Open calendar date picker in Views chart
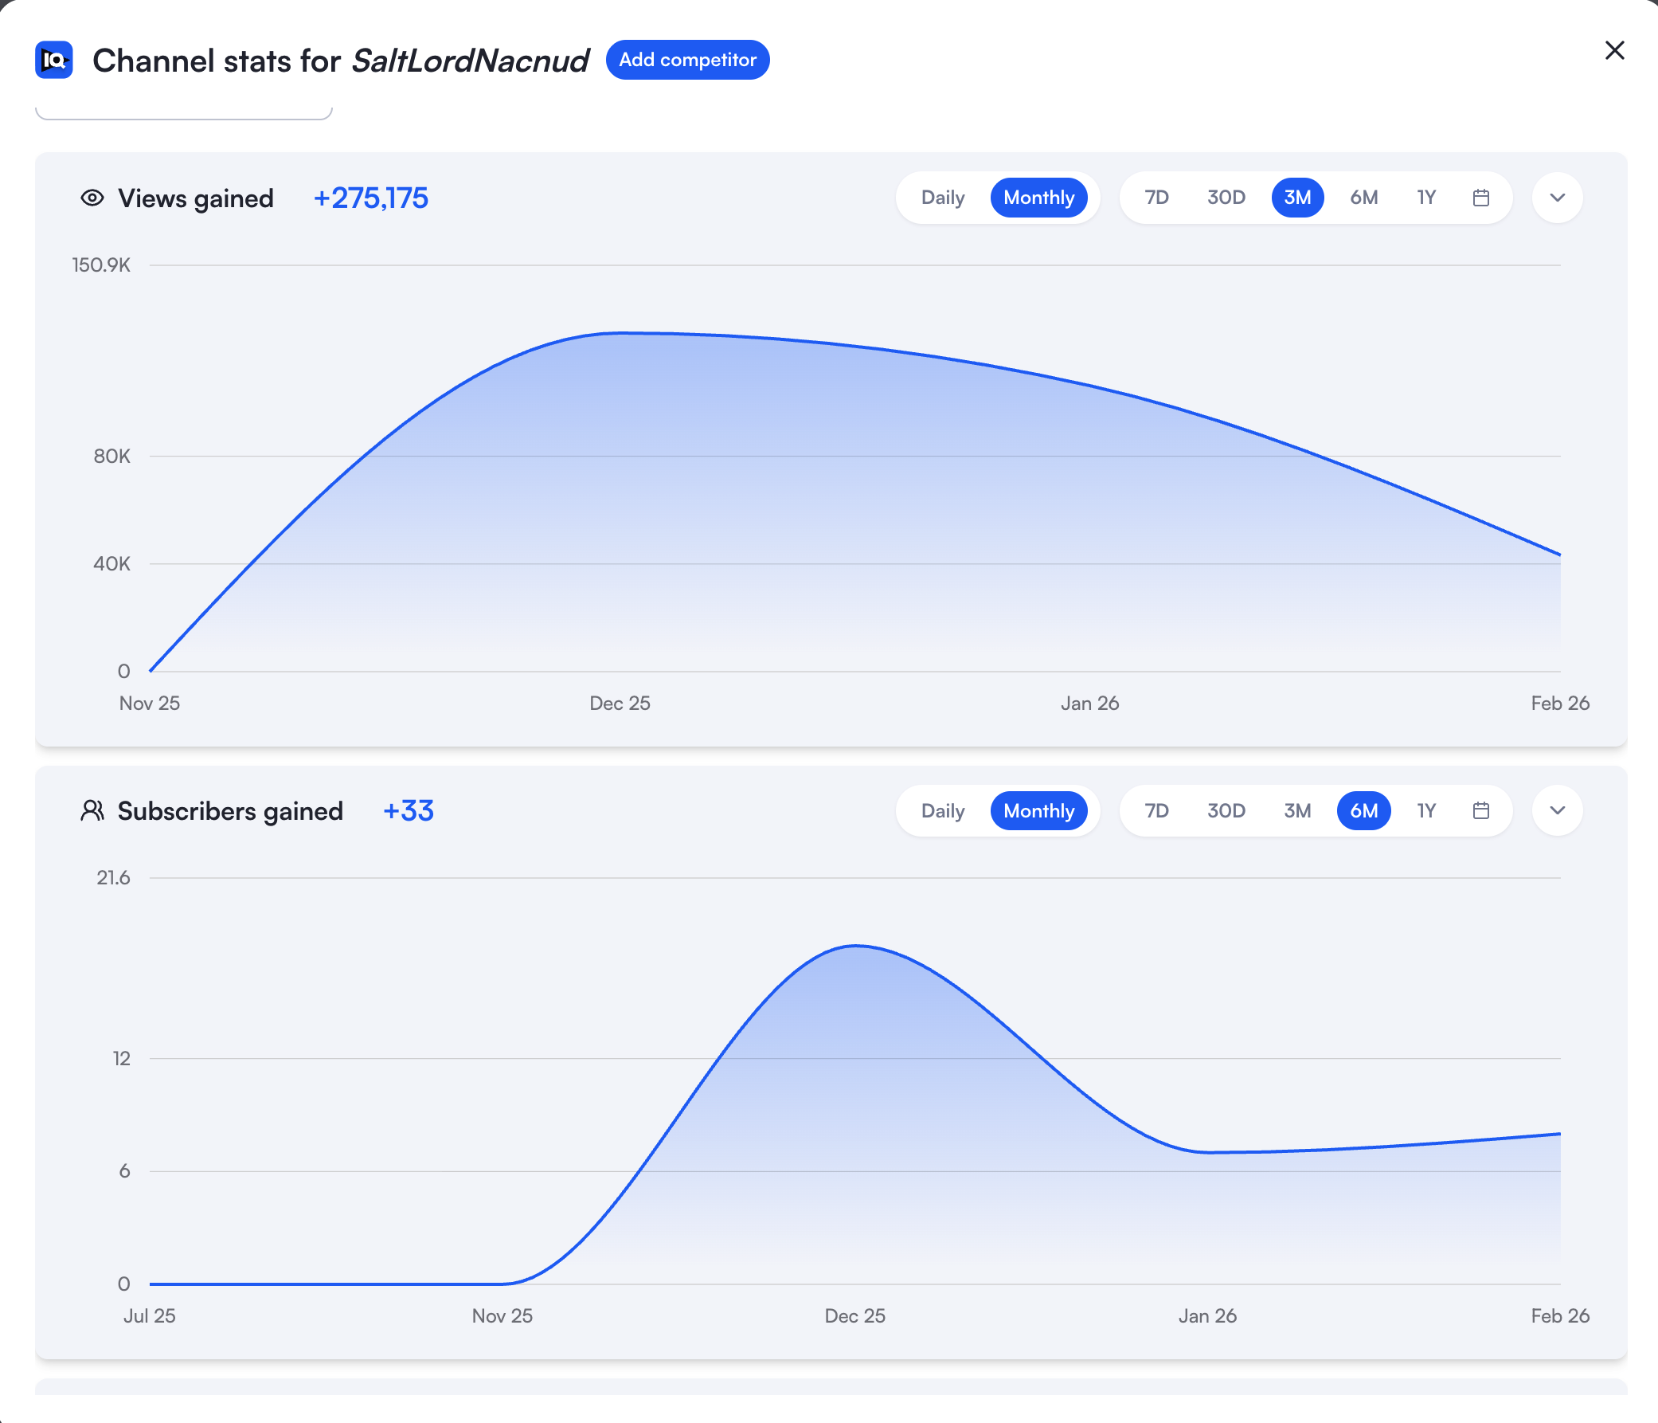Image resolution: width=1658 pixels, height=1423 pixels. tap(1480, 198)
